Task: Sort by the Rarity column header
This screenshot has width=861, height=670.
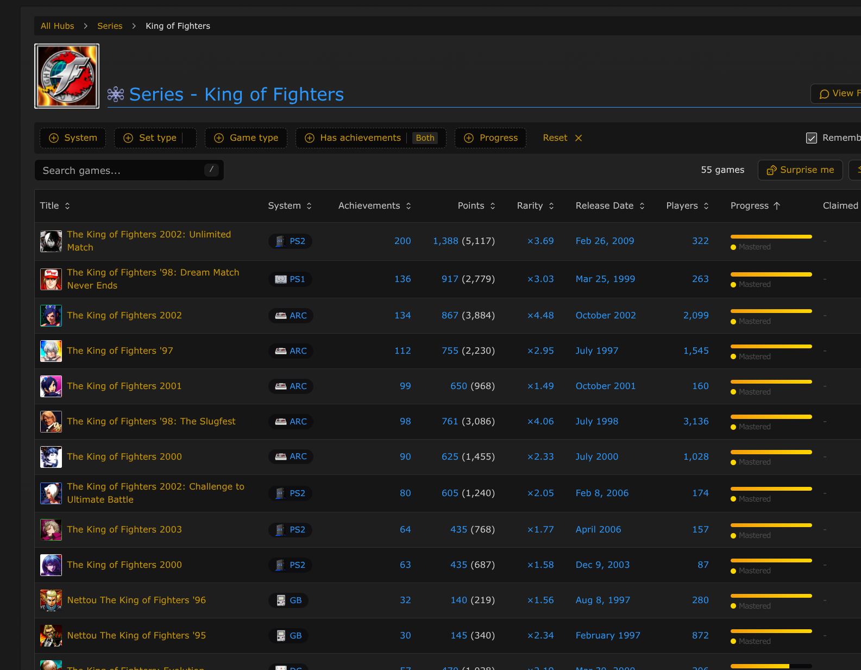Action: 535,206
